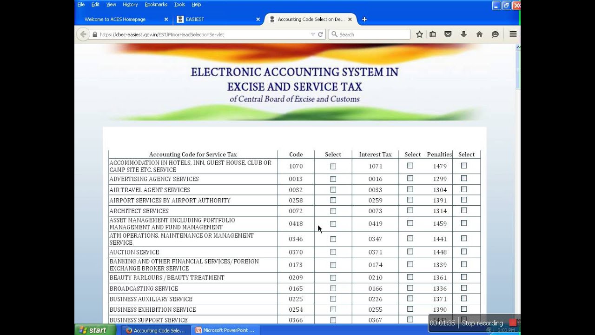Click penalties value 1479 in Accommodation row
The image size is (595, 335).
(x=440, y=166)
